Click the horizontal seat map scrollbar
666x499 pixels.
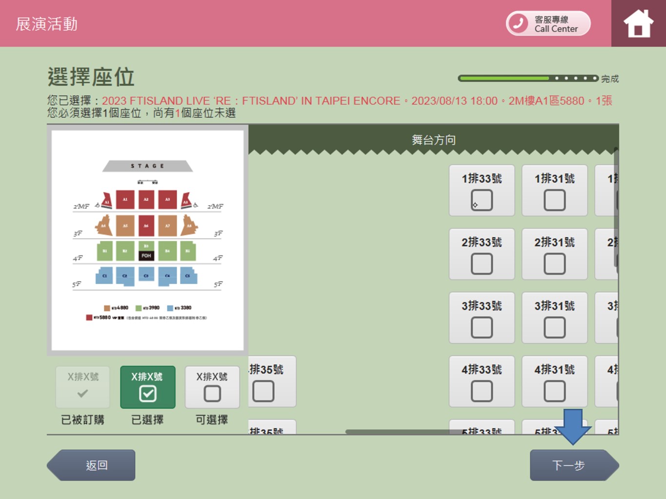click(x=405, y=432)
